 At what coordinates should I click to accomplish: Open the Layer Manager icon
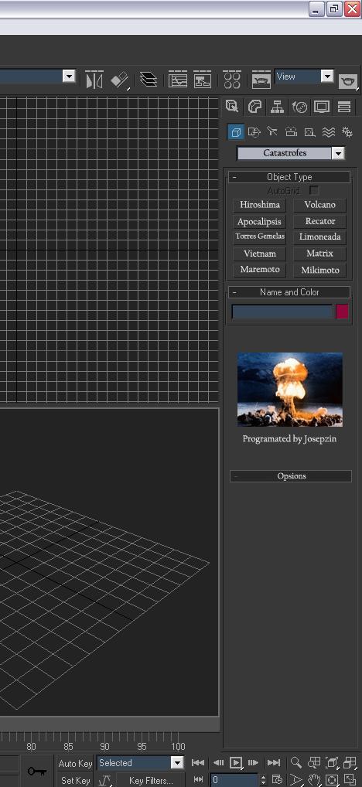pos(148,80)
